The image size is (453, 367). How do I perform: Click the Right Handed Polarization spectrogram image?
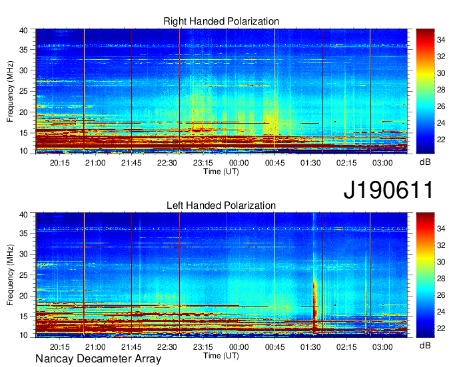[222, 91]
